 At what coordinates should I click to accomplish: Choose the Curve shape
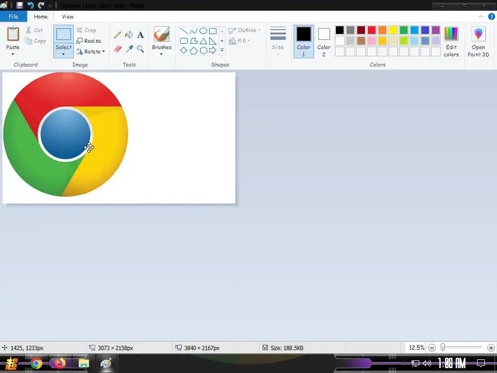[193, 31]
